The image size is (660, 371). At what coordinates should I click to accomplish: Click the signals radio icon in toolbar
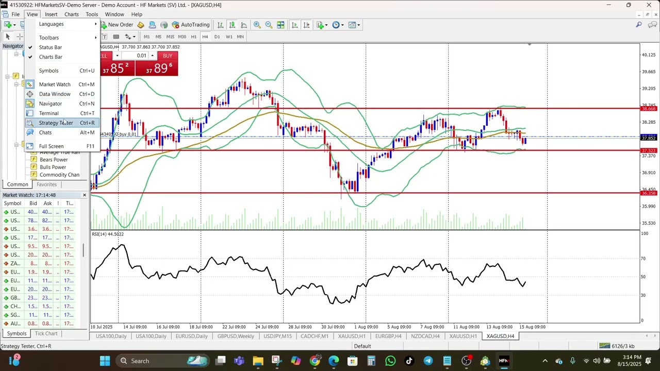(164, 25)
